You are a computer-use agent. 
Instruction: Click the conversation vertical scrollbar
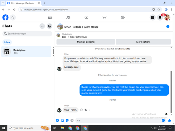click(x=171, y=92)
